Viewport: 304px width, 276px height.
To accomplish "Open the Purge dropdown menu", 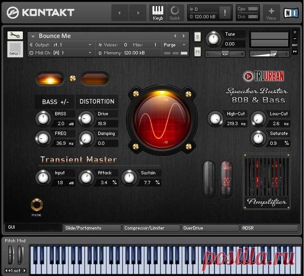I will tap(175, 45).
